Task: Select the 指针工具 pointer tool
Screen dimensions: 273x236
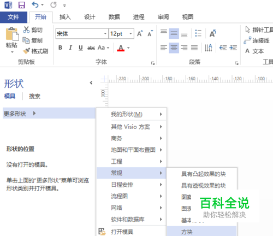Action: click(x=259, y=29)
